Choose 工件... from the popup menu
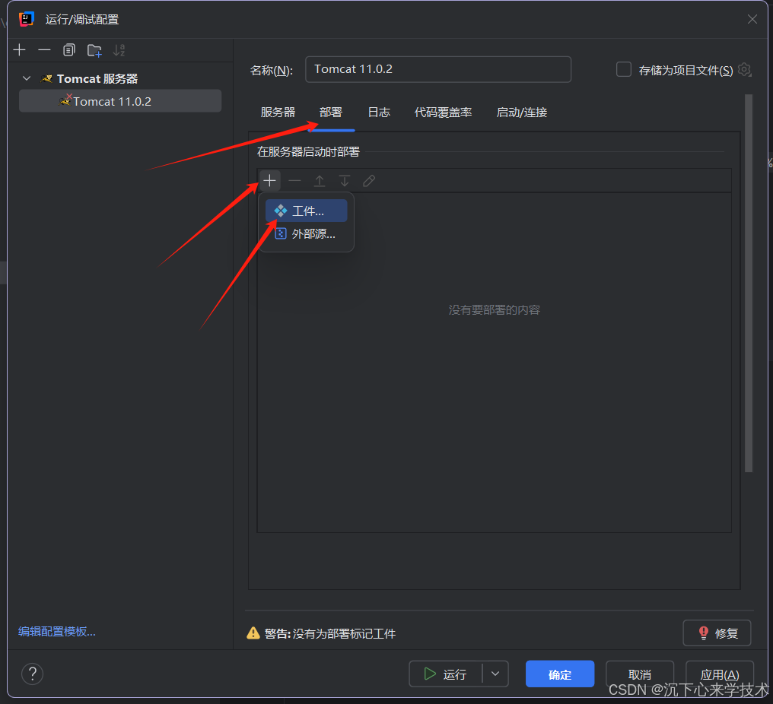Image resolution: width=773 pixels, height=704 pixels. click(306, 211)
